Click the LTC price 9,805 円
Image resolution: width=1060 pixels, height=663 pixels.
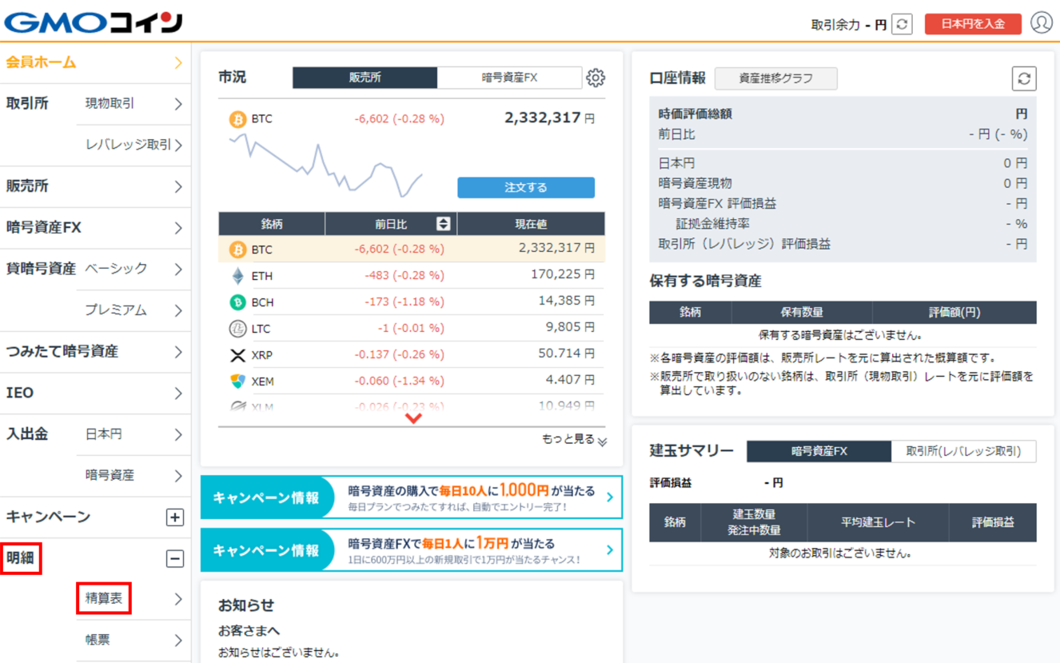pyautogui.click(x=570, y=328)
